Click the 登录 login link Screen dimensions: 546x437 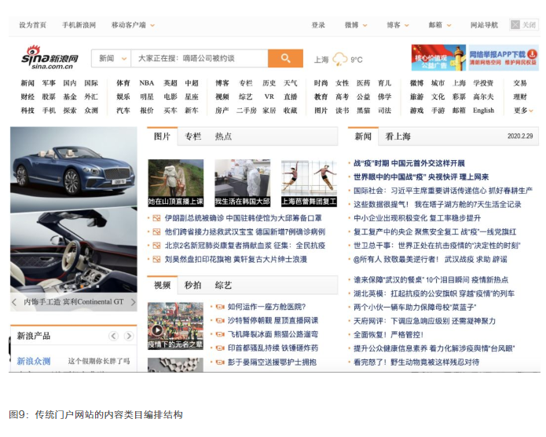click(318, 25)
